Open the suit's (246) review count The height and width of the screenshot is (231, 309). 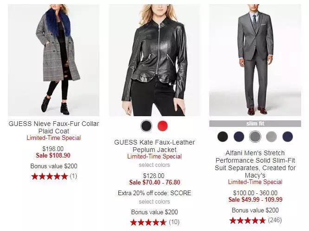(275, 220)
